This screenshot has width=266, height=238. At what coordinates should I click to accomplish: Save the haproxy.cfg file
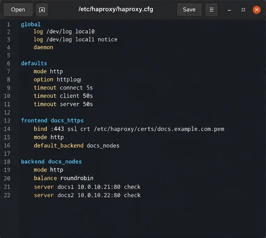[x=189, y=10]
